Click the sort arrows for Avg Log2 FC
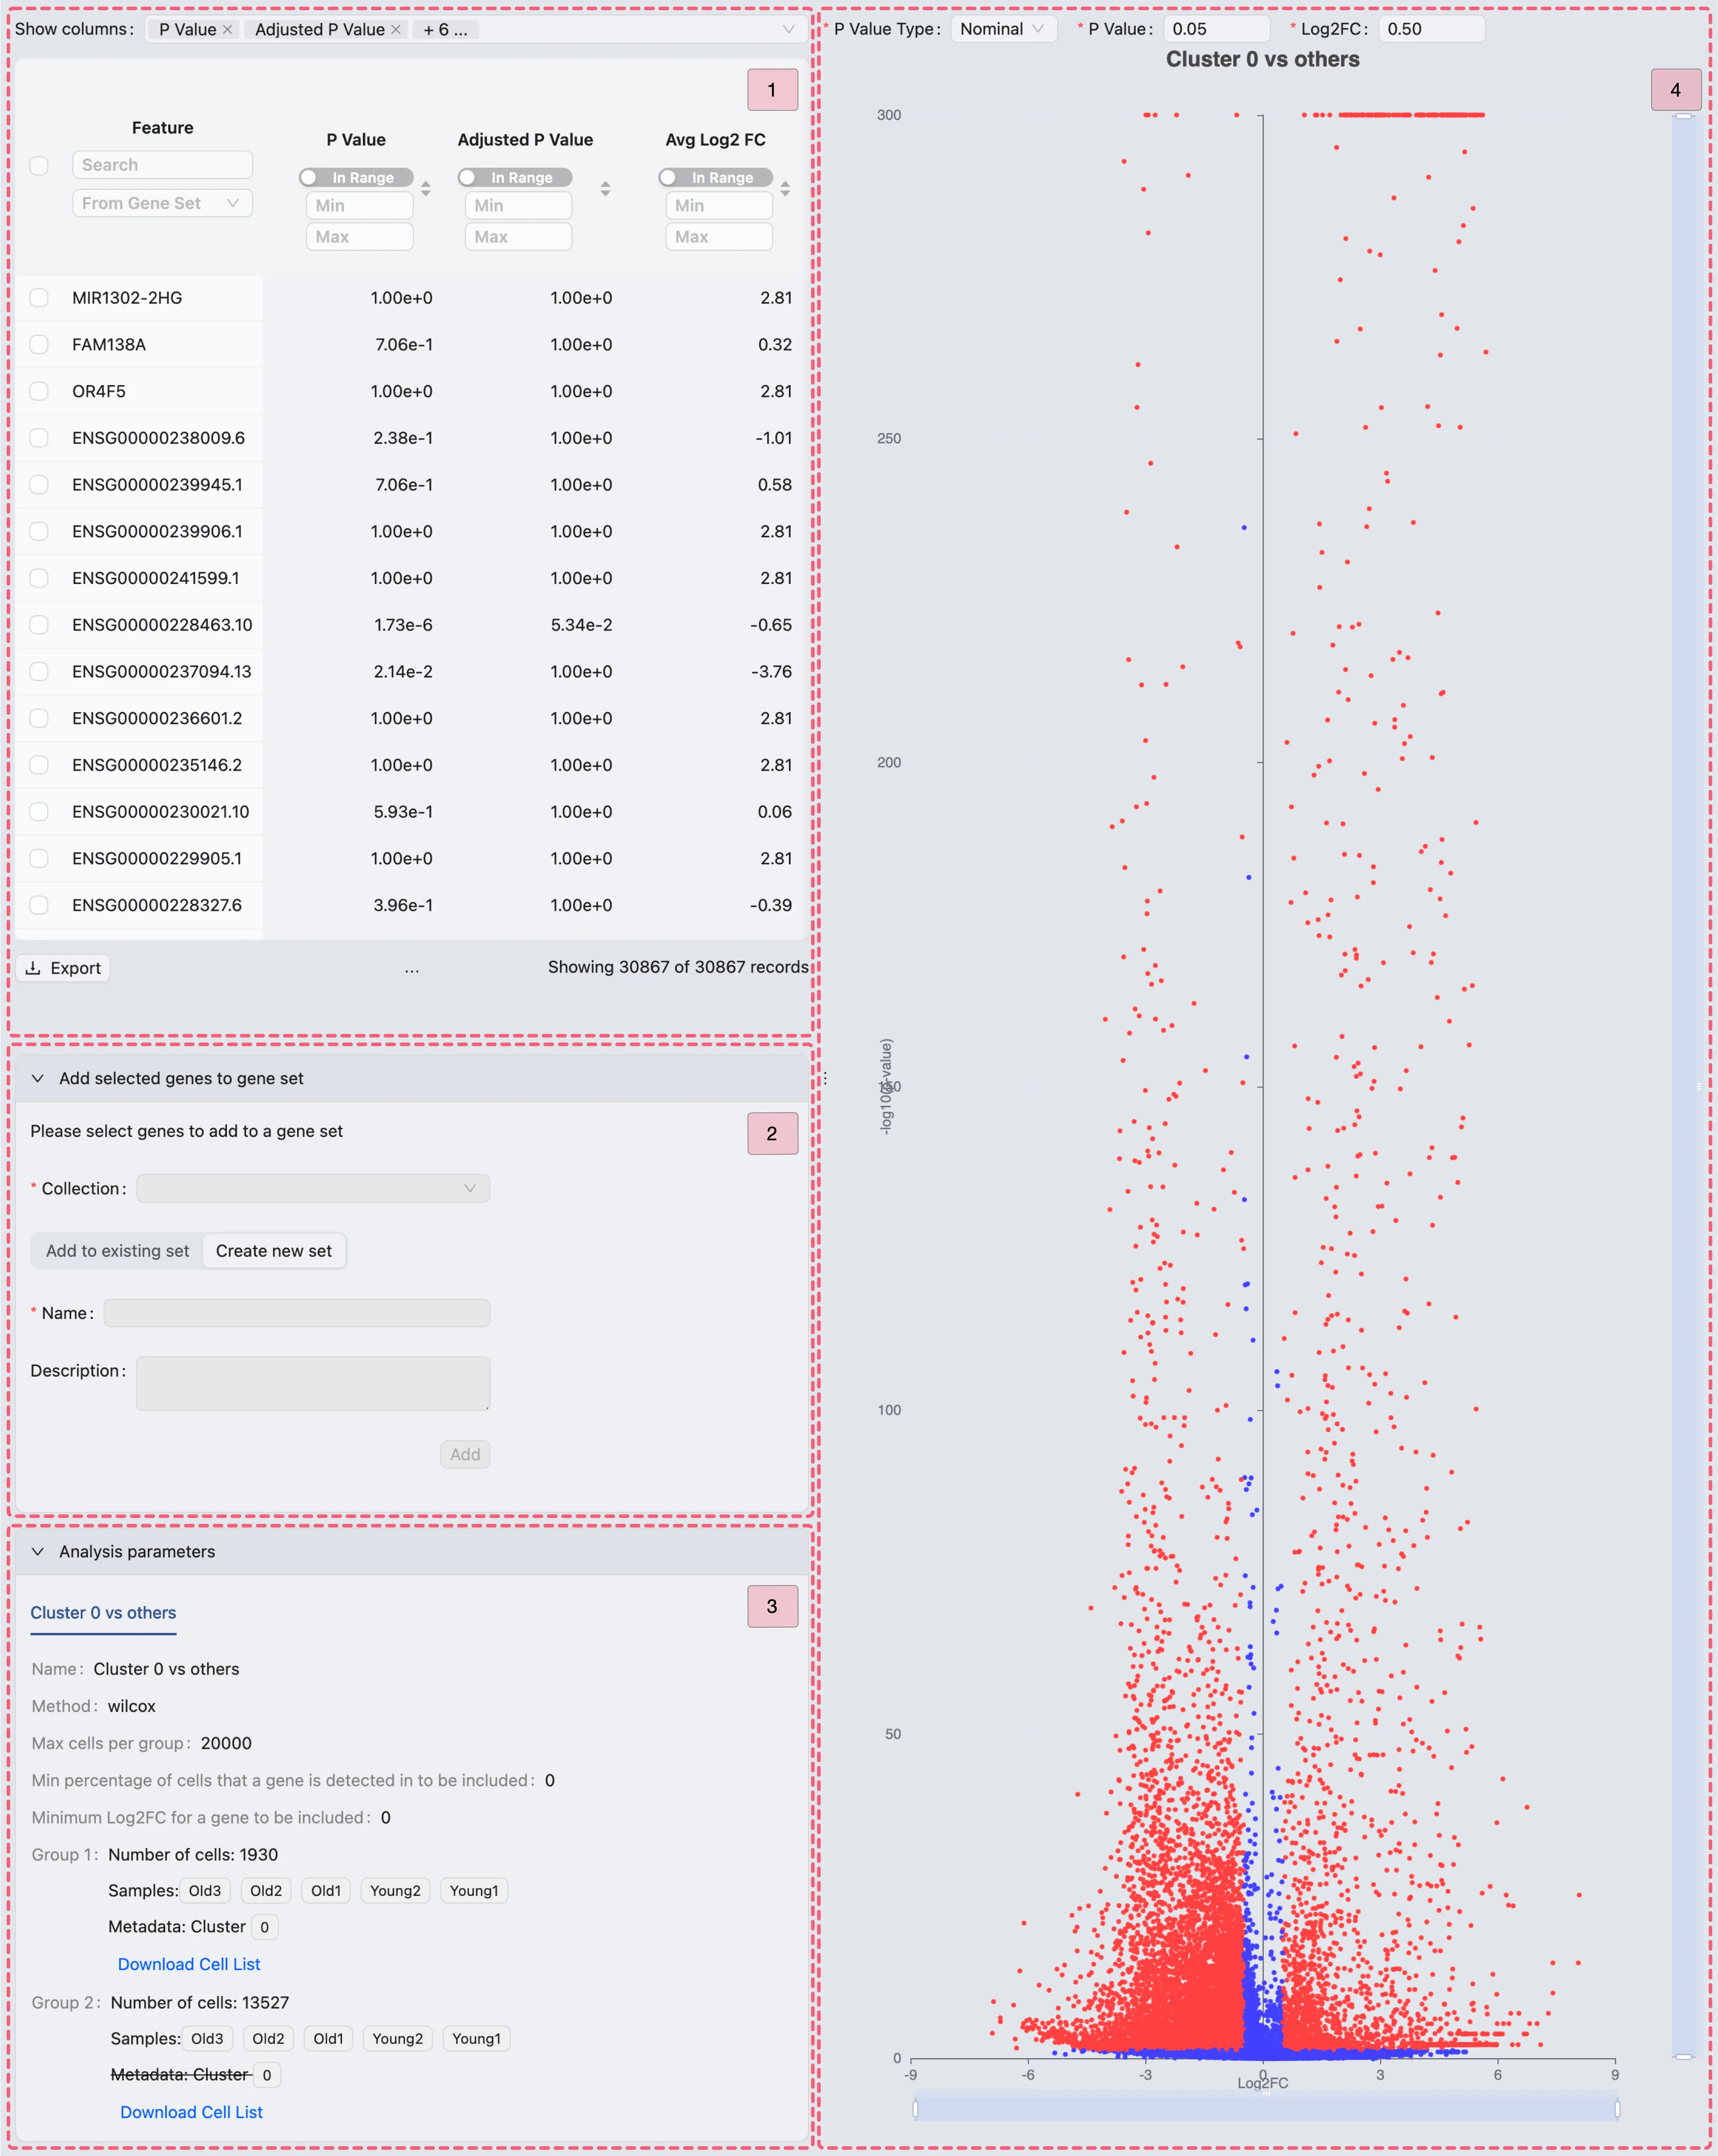Screen dimensions: 1718x2156 (785, 188)
